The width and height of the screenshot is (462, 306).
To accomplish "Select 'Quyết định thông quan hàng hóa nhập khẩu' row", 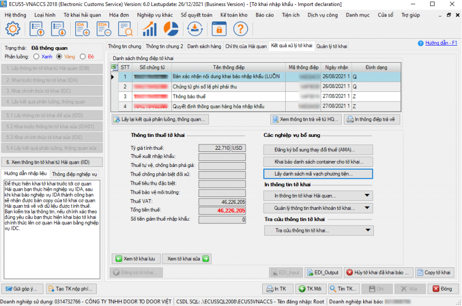I will coord(256,106).
